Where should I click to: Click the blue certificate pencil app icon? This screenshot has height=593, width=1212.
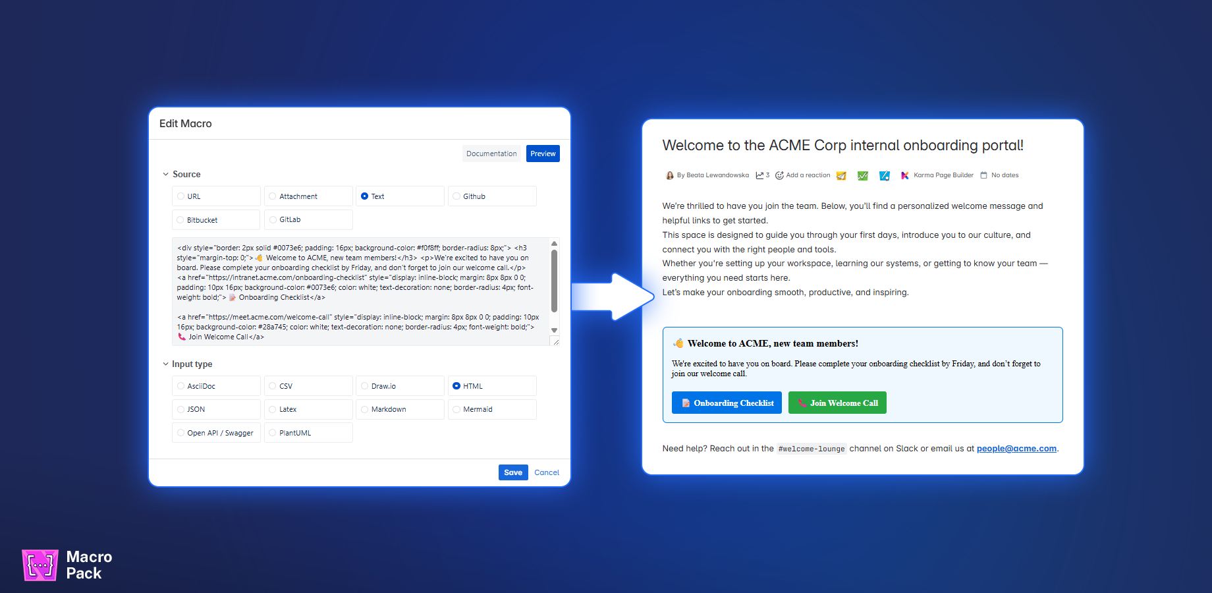tap(885, 175)
